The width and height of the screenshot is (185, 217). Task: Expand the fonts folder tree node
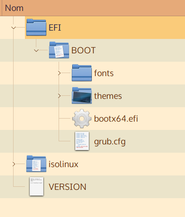[x=59, y=73]
